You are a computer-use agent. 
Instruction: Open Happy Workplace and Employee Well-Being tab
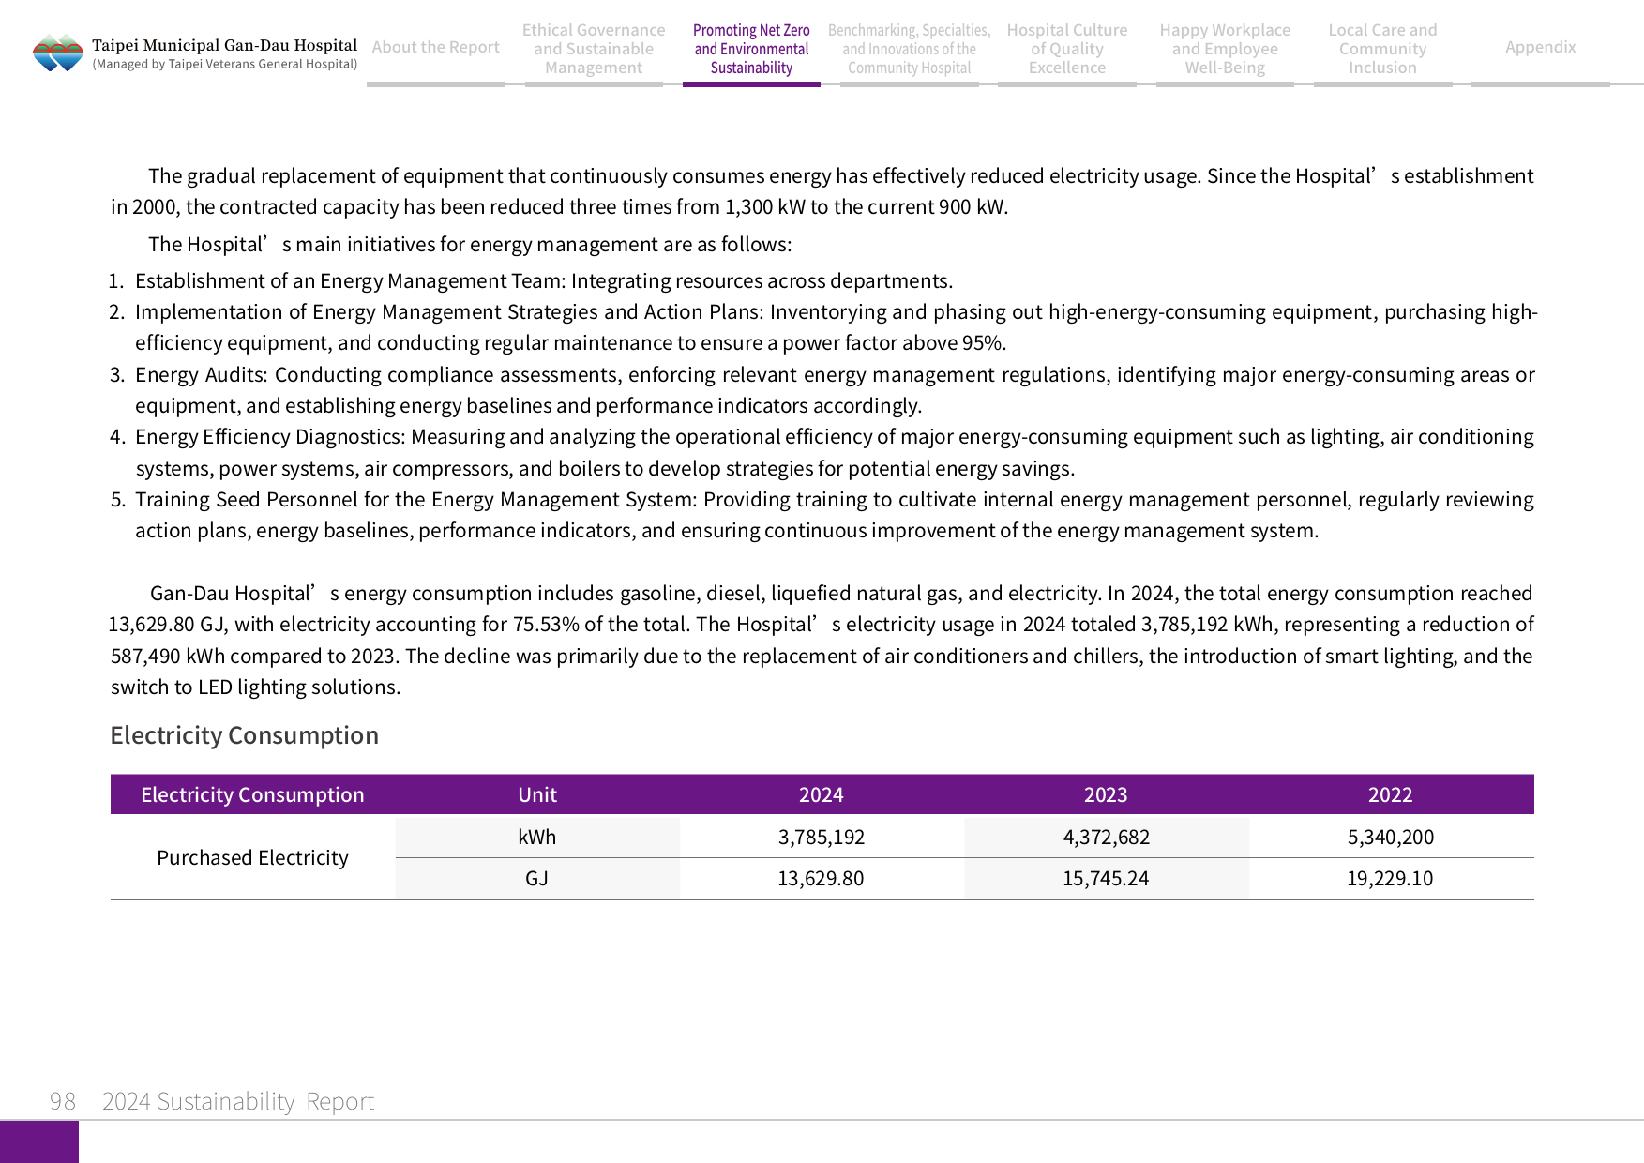(x=1225, y=49)
